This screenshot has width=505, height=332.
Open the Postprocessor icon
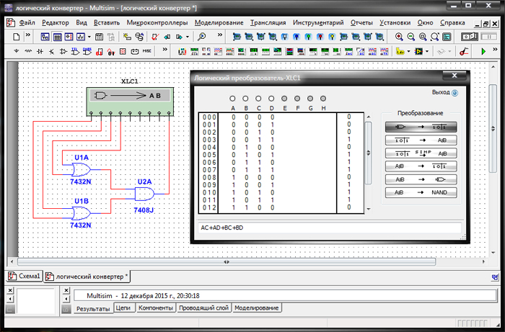click(100, 37)
